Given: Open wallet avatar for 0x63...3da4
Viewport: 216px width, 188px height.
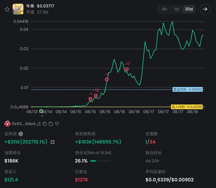Looking at the screenshot, I should pyautogui.click(x=7, y=124).
